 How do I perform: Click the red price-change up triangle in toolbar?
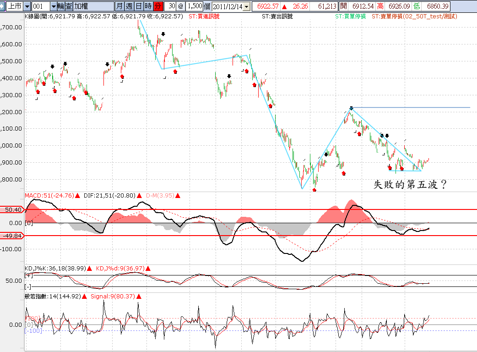pos(284,6)
